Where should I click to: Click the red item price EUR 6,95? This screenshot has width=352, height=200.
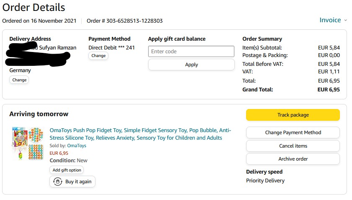click(59, 153)
